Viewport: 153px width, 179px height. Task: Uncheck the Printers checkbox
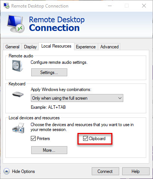(x=33, y=139)
